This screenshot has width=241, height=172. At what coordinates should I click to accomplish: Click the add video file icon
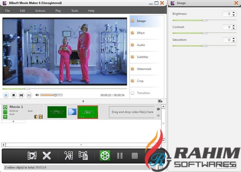pyautogui.click(x=32, y=155)
